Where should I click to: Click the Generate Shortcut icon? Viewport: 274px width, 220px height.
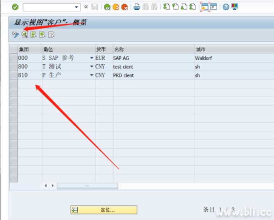coord(214,7)
